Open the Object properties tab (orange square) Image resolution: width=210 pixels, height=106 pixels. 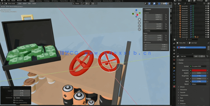[x=174, y=68]
